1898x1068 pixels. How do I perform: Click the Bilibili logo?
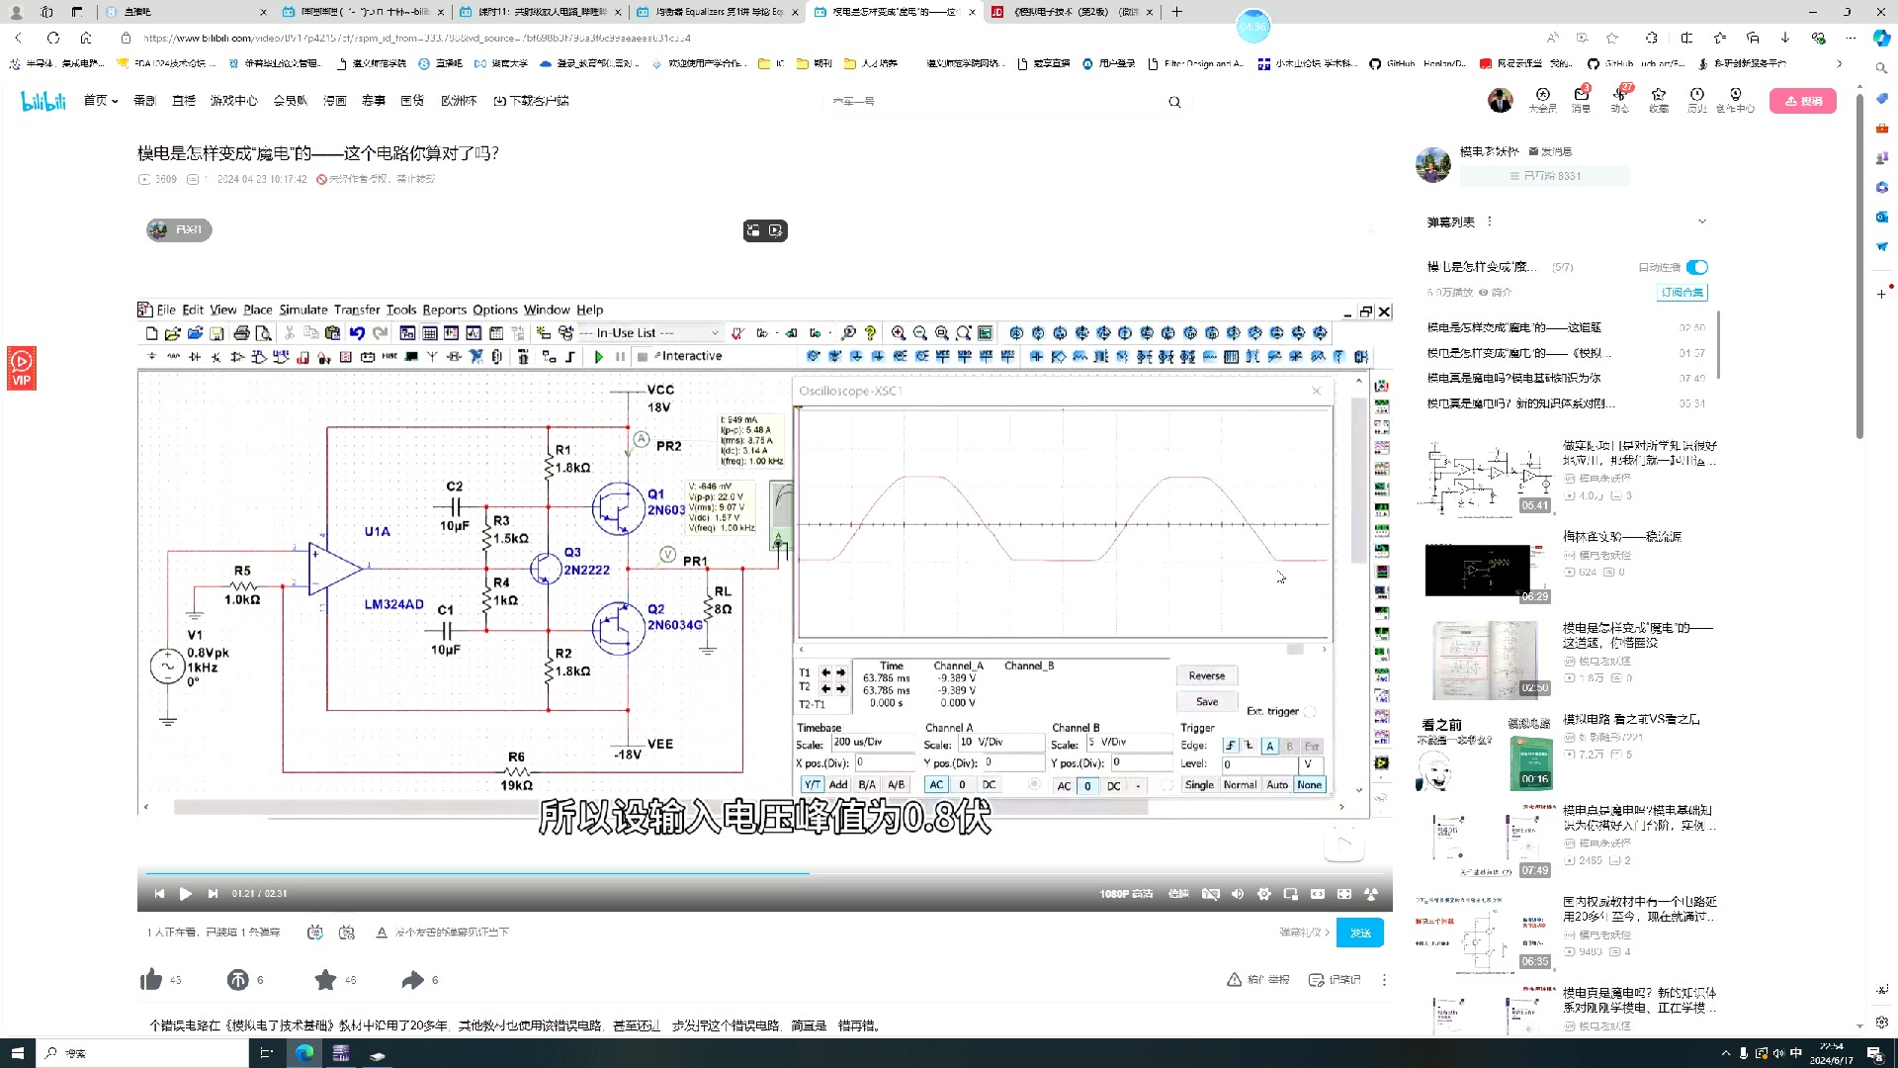point(43,101)
